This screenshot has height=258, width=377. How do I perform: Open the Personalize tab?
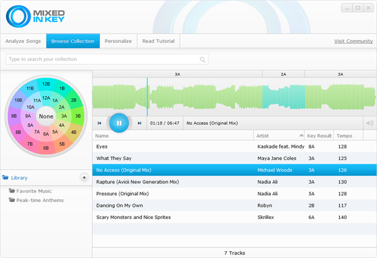click(x=118, y=41)
